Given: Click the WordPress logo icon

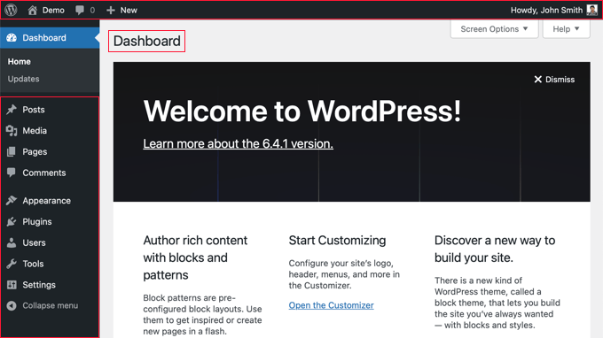Looking at the screenshot, I should [11, 10].
